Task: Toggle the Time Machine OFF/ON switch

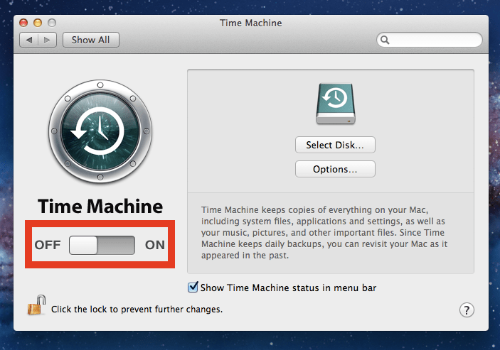Action: pos(102,245)
